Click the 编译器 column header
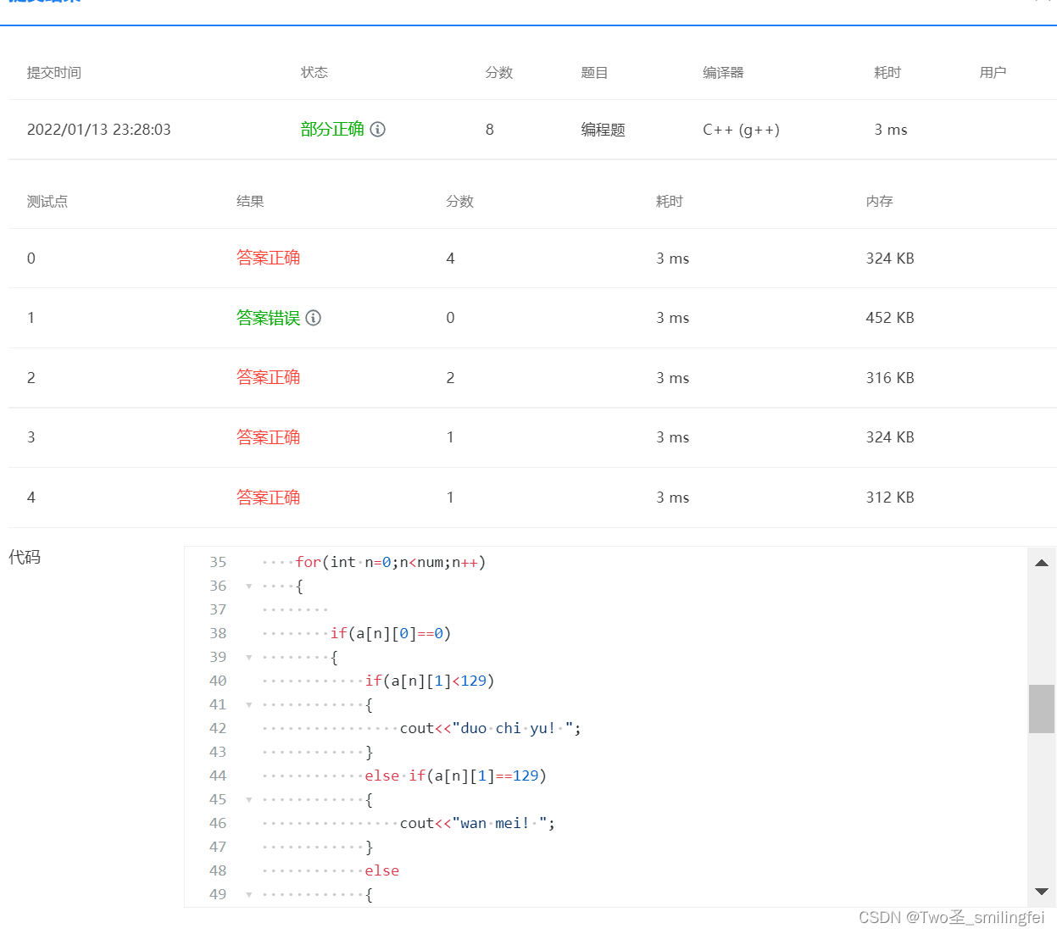 pyautogui.click(x=723, y=73)
